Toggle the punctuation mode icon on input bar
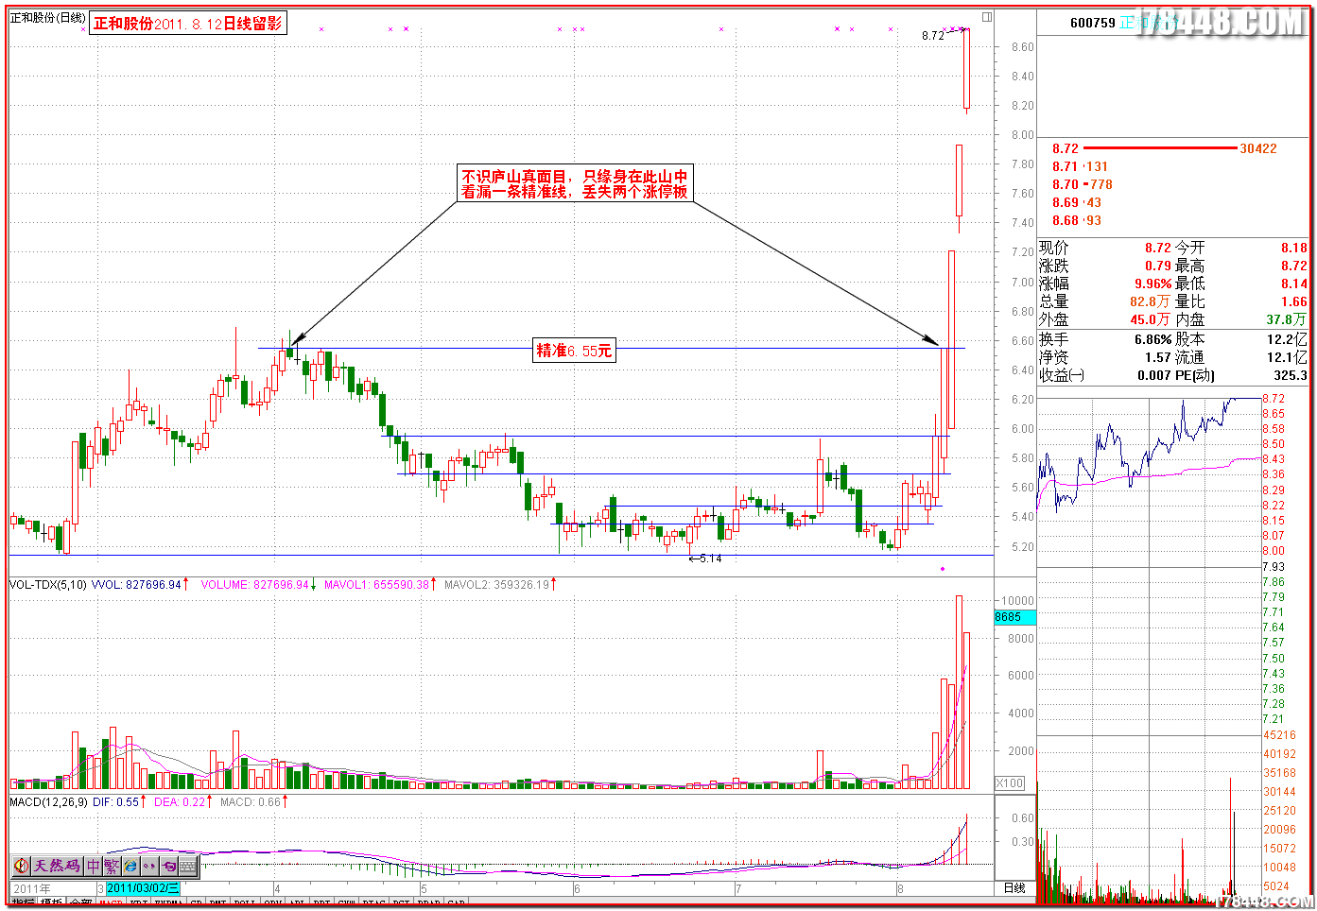Viewport: 1317px width, 911px height. [149, 866]
